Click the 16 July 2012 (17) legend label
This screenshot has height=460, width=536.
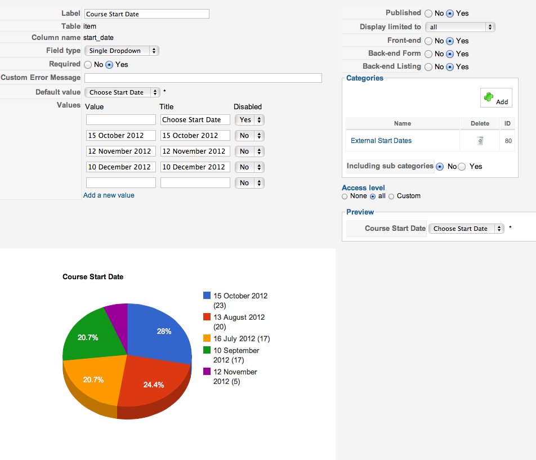(242, 339)
